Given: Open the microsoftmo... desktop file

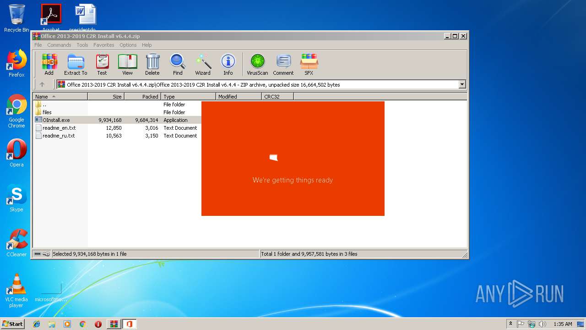Looking at the screenshot, I should (x=51, y=292).
